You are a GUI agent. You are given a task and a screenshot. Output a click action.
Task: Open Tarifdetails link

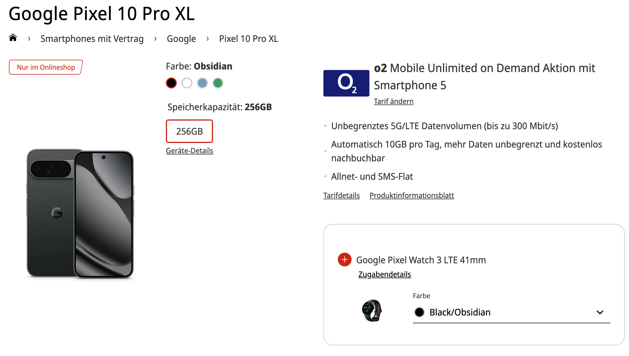(x=342, y=196)
